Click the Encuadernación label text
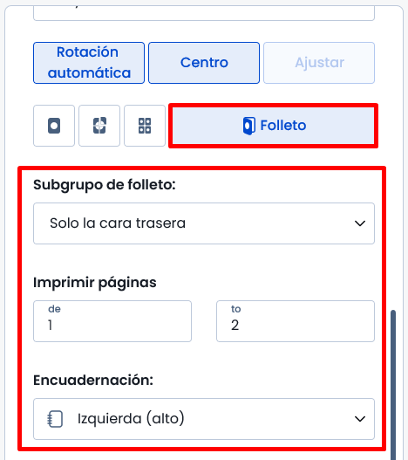 click(x=93, y=381)
